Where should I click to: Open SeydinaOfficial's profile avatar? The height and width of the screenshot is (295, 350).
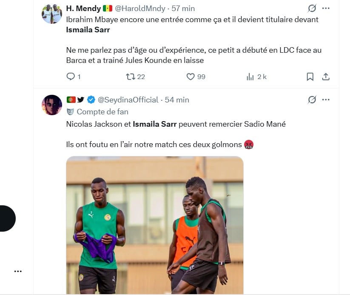click(52, 105)
